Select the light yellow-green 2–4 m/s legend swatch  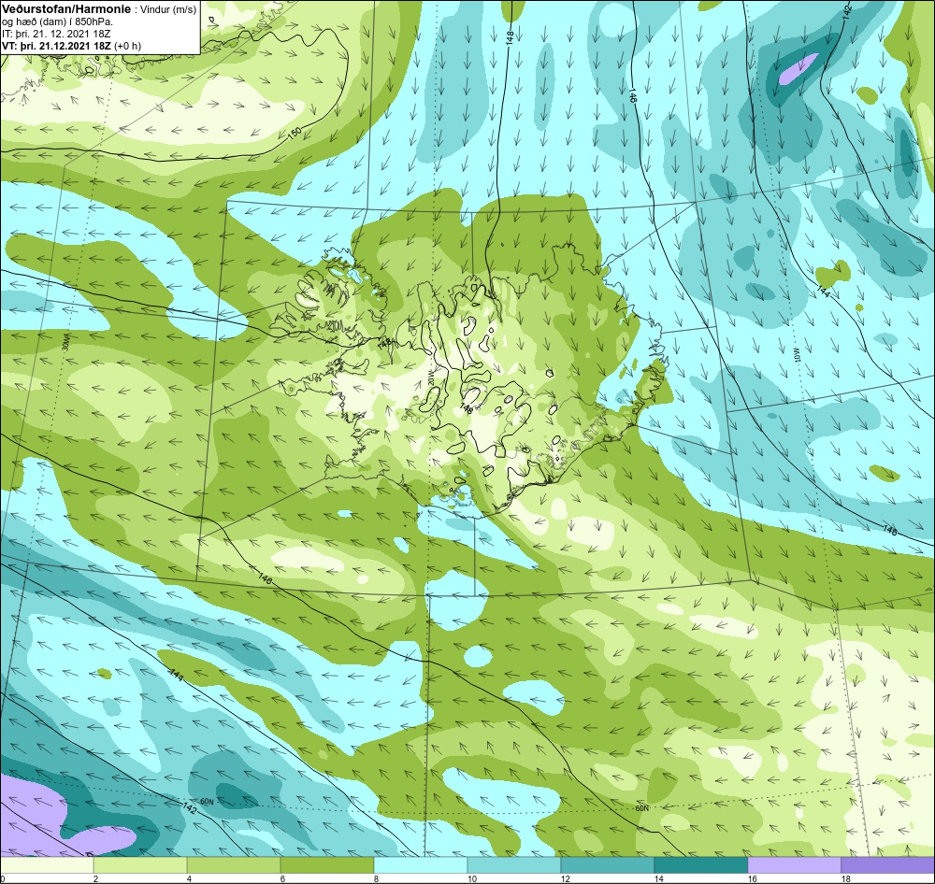click(140, 865)
